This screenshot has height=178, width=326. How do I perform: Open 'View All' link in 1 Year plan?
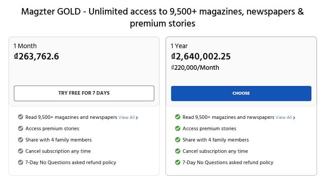(x=285, y=118)
